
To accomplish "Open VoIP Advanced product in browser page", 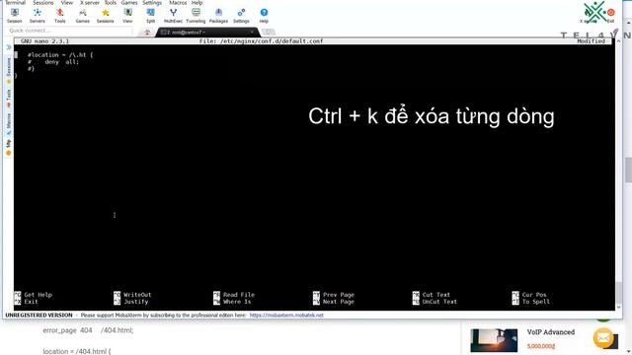I will (x=551, y=332).
